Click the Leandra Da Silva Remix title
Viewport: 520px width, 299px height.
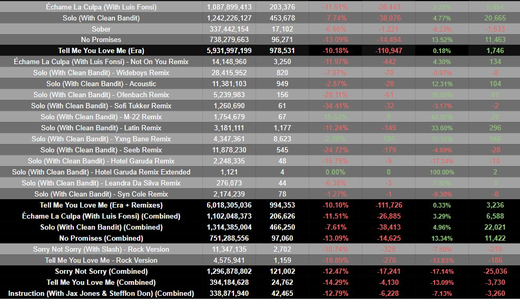coord(101,183)
